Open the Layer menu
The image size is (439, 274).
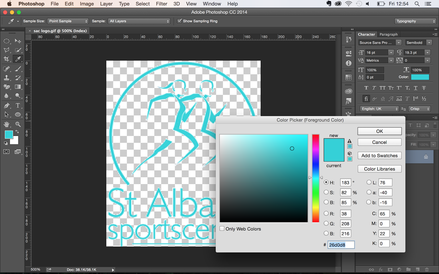[106, 4]
